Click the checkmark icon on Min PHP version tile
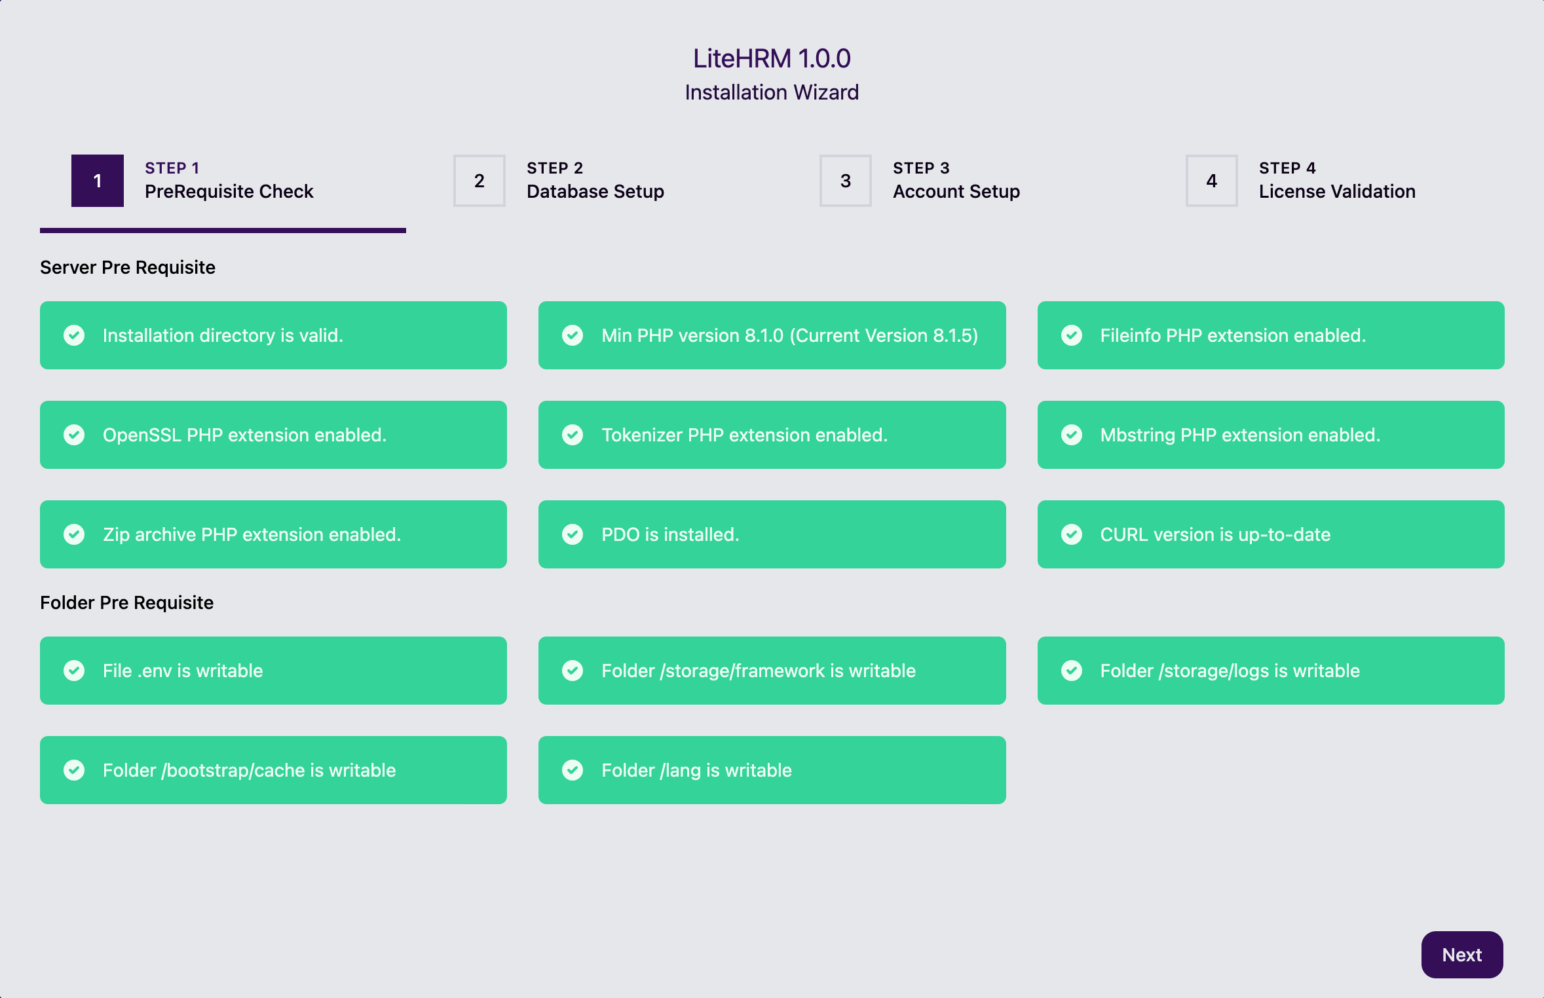 [573, 335]
